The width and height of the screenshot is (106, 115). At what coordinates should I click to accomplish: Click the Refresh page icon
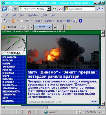pos(55,9)
